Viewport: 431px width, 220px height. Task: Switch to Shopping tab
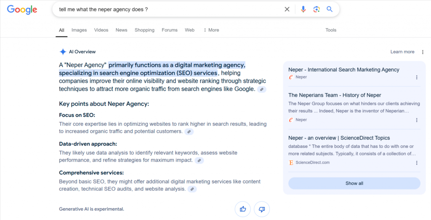145,30
